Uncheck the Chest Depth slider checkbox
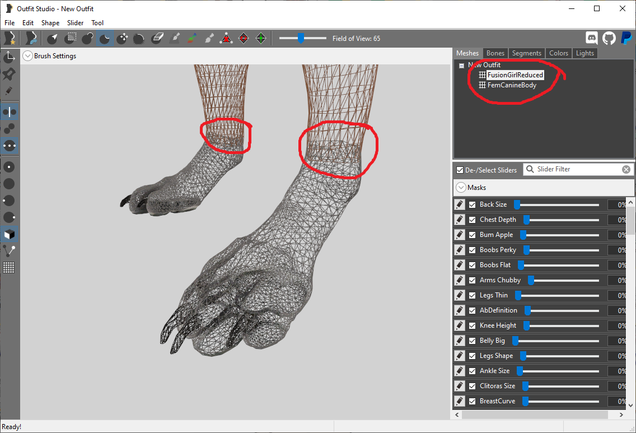636x433 pixels. coord(472,220)
